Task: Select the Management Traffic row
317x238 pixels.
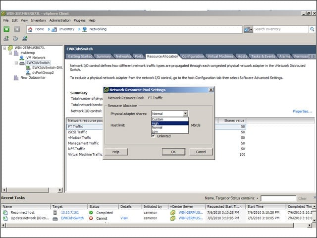Action: (x=157, y=143)
